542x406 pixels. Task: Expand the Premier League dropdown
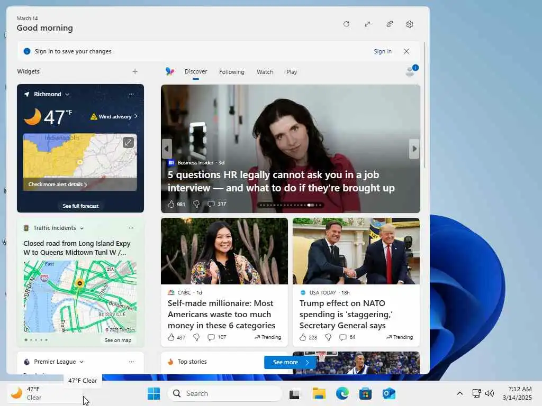pyautogui.click(x=82, y=362)
